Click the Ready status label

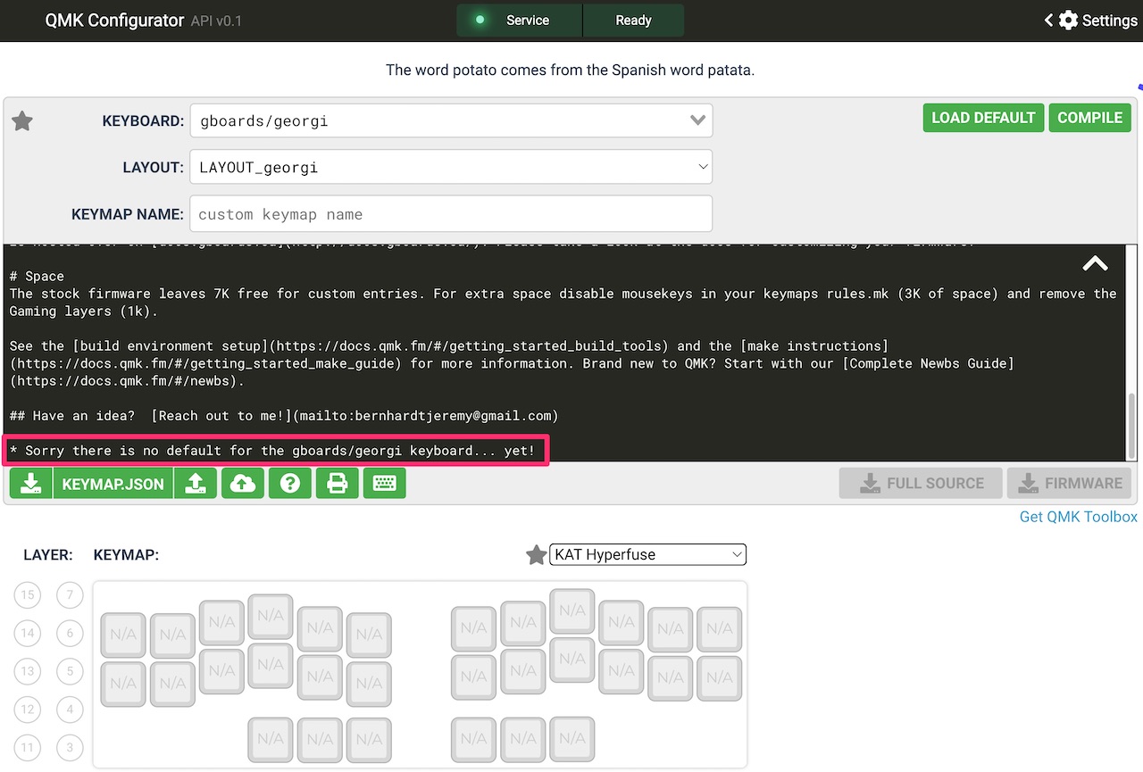[x=633, y=20]
